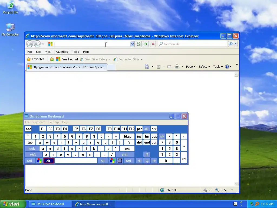Toggle the left shft key

click(33, 155)
